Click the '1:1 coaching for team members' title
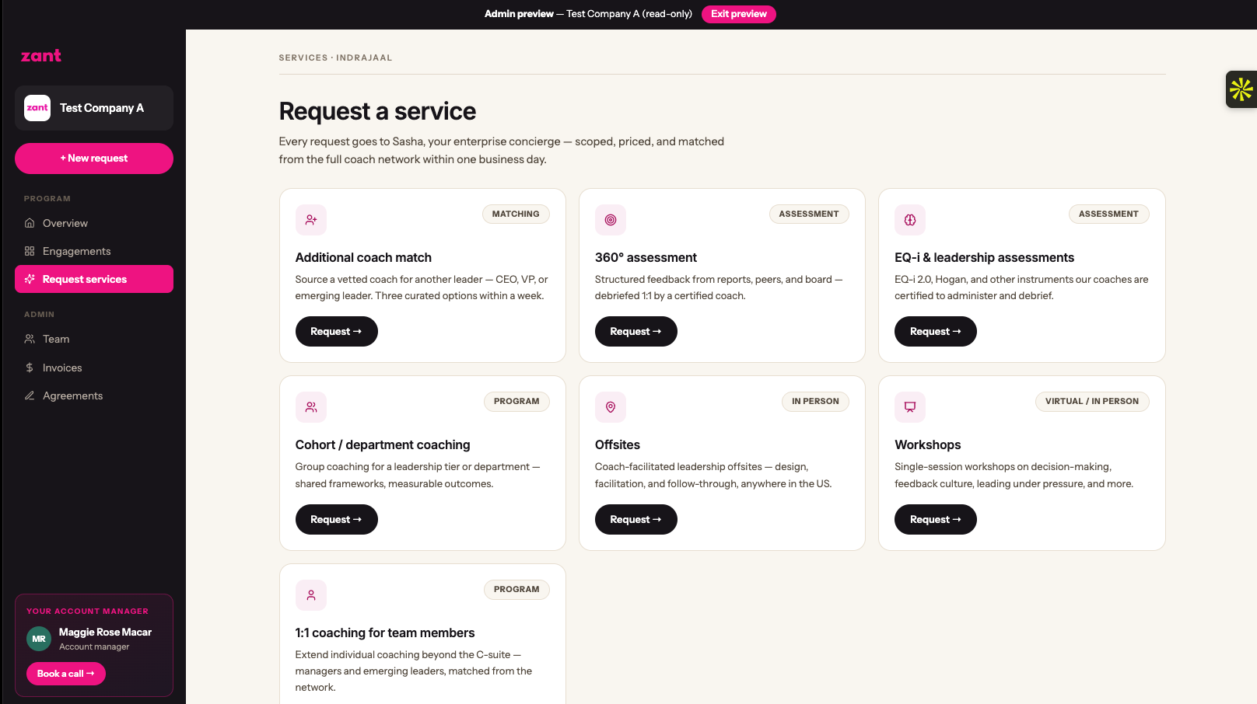The height and width of the screenshot is (704, 1257). pyautogui.click(x=385, y=633)
